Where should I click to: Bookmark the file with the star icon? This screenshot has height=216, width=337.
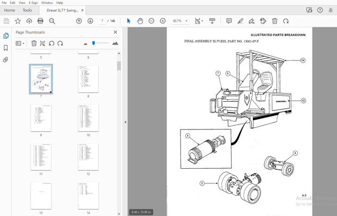18,21
